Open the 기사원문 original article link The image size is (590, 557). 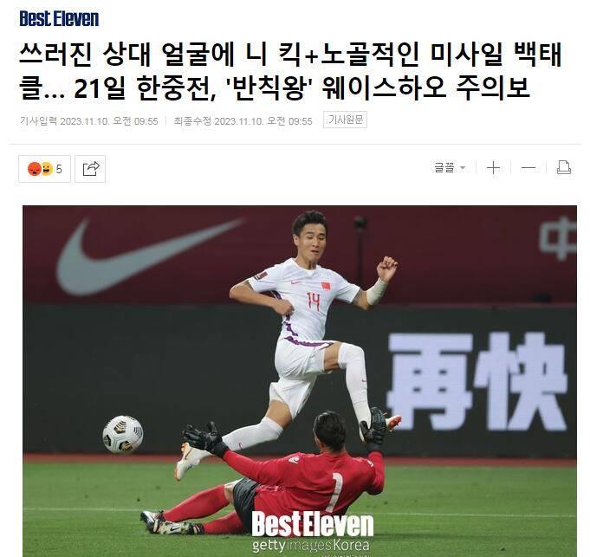pyautogui.click(x=345, y=120)
